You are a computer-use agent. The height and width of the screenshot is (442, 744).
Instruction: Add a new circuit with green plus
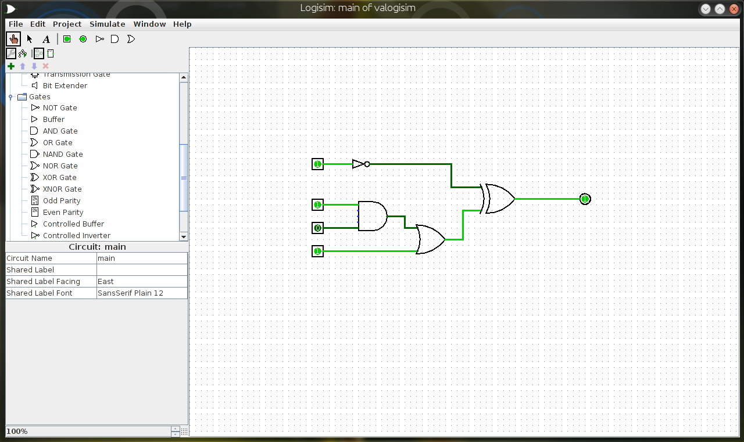tap(11, 66)
